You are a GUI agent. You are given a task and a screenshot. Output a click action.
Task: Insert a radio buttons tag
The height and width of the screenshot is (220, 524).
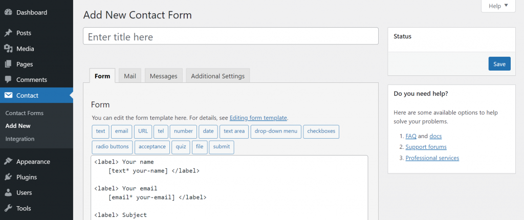tap(112, 147)
